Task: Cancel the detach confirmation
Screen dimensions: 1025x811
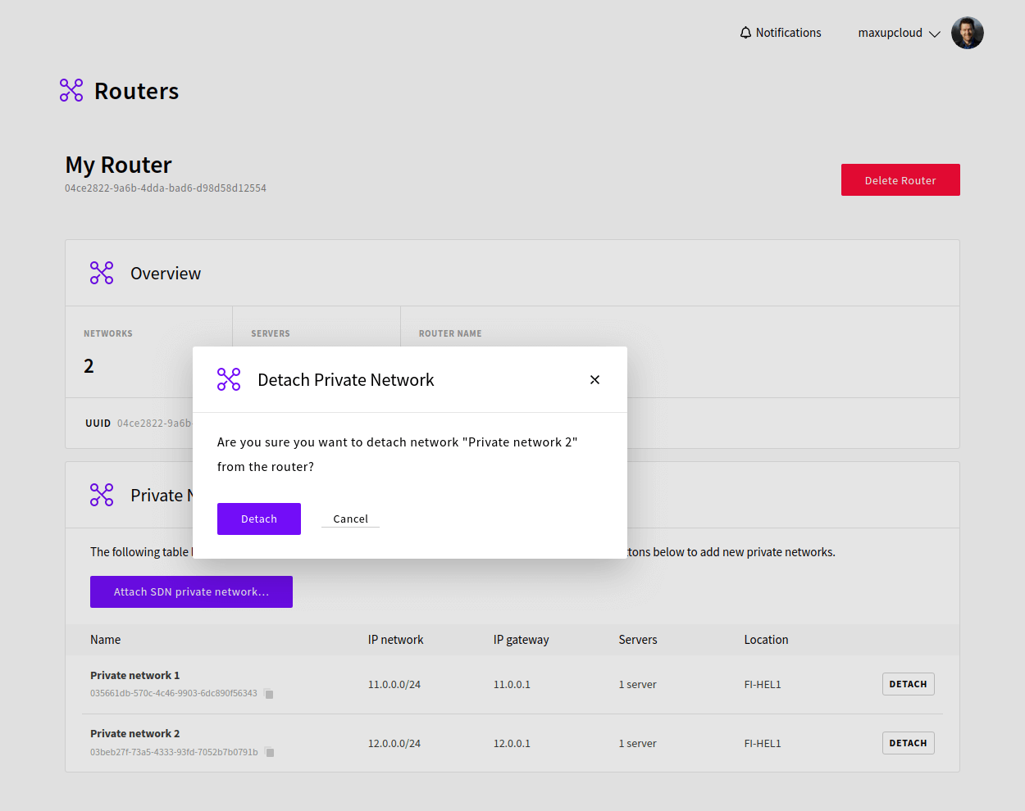Action: tap(350, 519)
